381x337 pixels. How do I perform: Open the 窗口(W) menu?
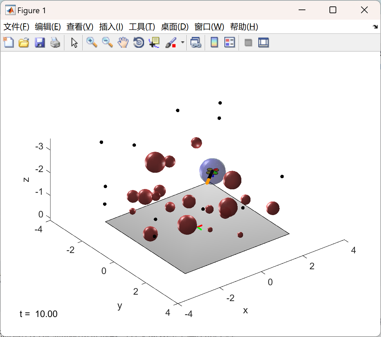point(209,27)
